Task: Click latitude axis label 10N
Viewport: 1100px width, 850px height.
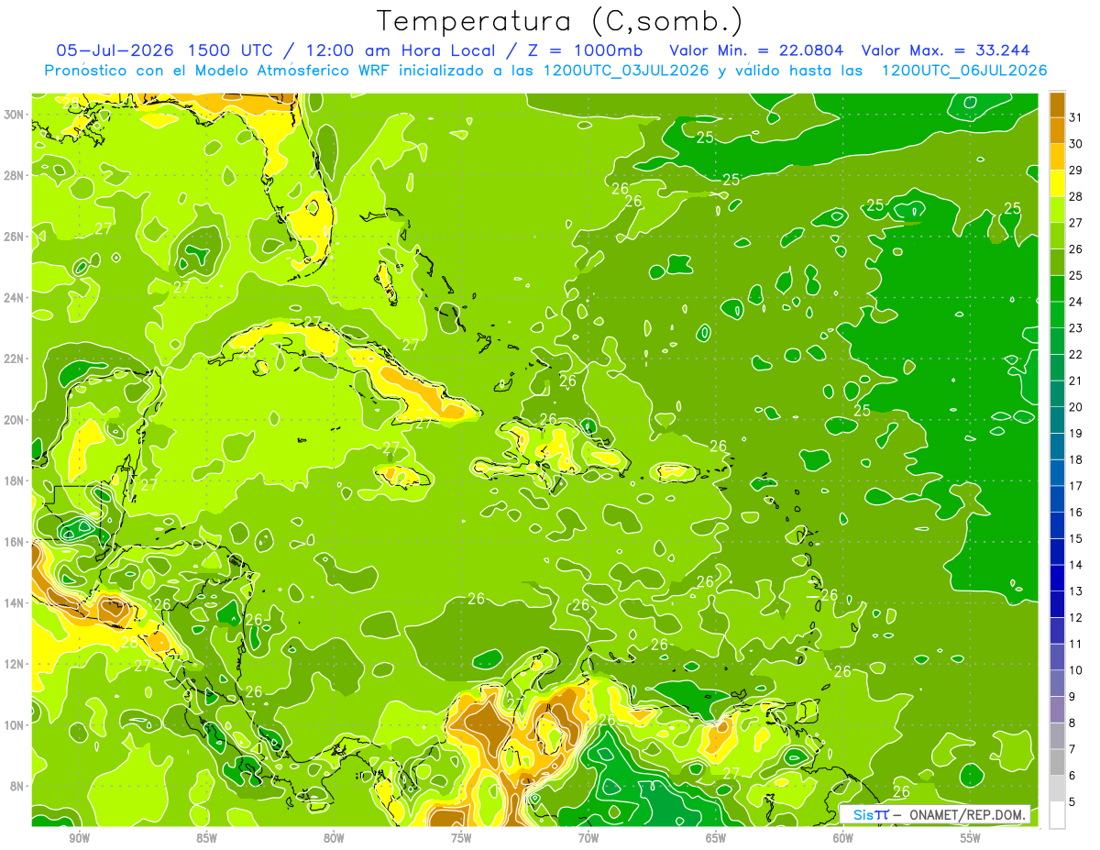Action: (16, 725)
